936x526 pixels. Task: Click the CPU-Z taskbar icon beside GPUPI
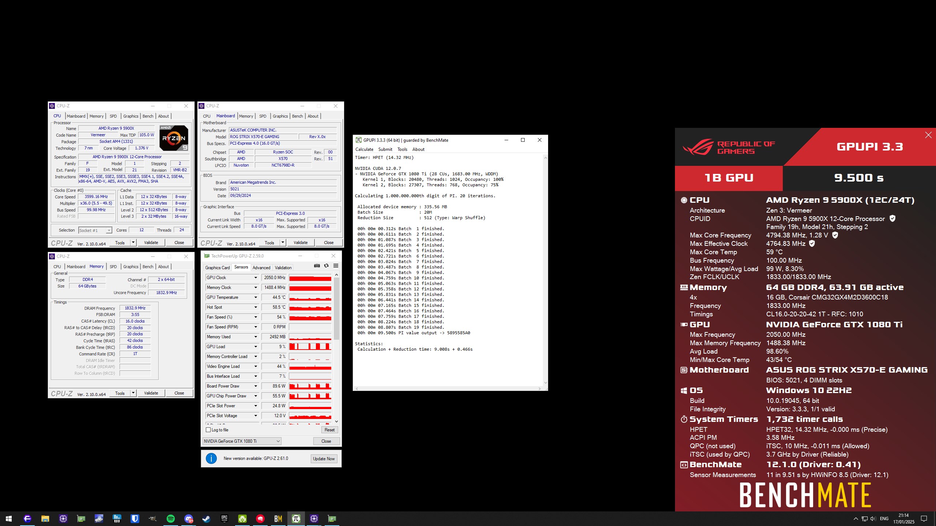point(314,519)
